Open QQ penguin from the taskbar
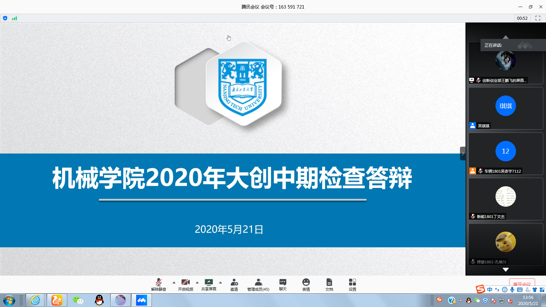The height and width of the screenshot is (307, 546). point(99,300)
